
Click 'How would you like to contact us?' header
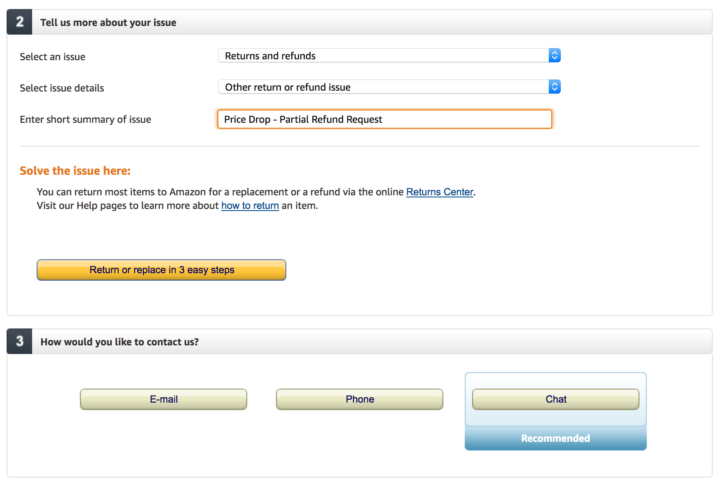point(119,342)
